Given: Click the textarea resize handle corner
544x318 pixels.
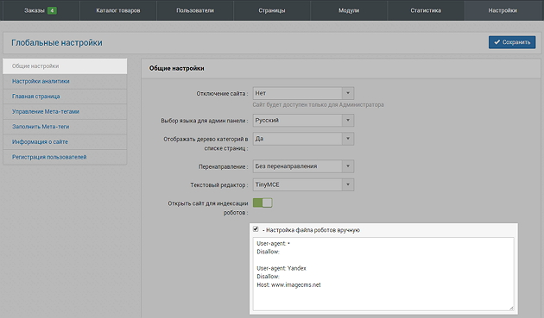Looking at the screenshot, I should click(511, 308).
